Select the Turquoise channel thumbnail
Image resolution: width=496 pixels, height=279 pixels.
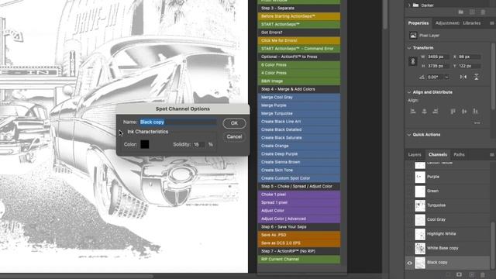[x=420, y=205]
